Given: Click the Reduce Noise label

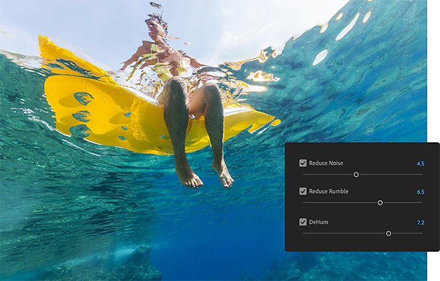Looking at the screenshot, I should (x=326, y=163).
